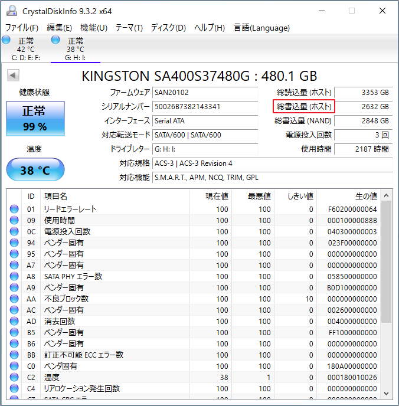
Task: Click the status icon for C4 リアロケーション発生回数
Action: click(14, 388)
